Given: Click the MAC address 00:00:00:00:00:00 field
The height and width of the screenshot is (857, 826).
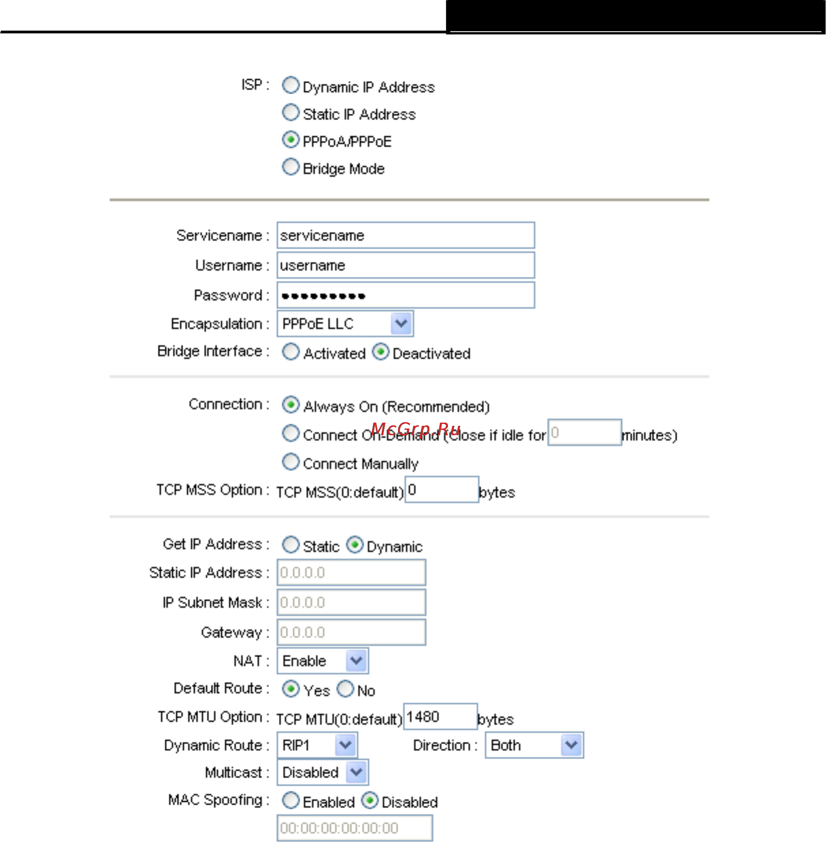Looking at the screenshot, I should point(355,828).
